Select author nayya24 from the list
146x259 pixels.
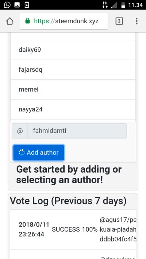(x=73, y=109)
